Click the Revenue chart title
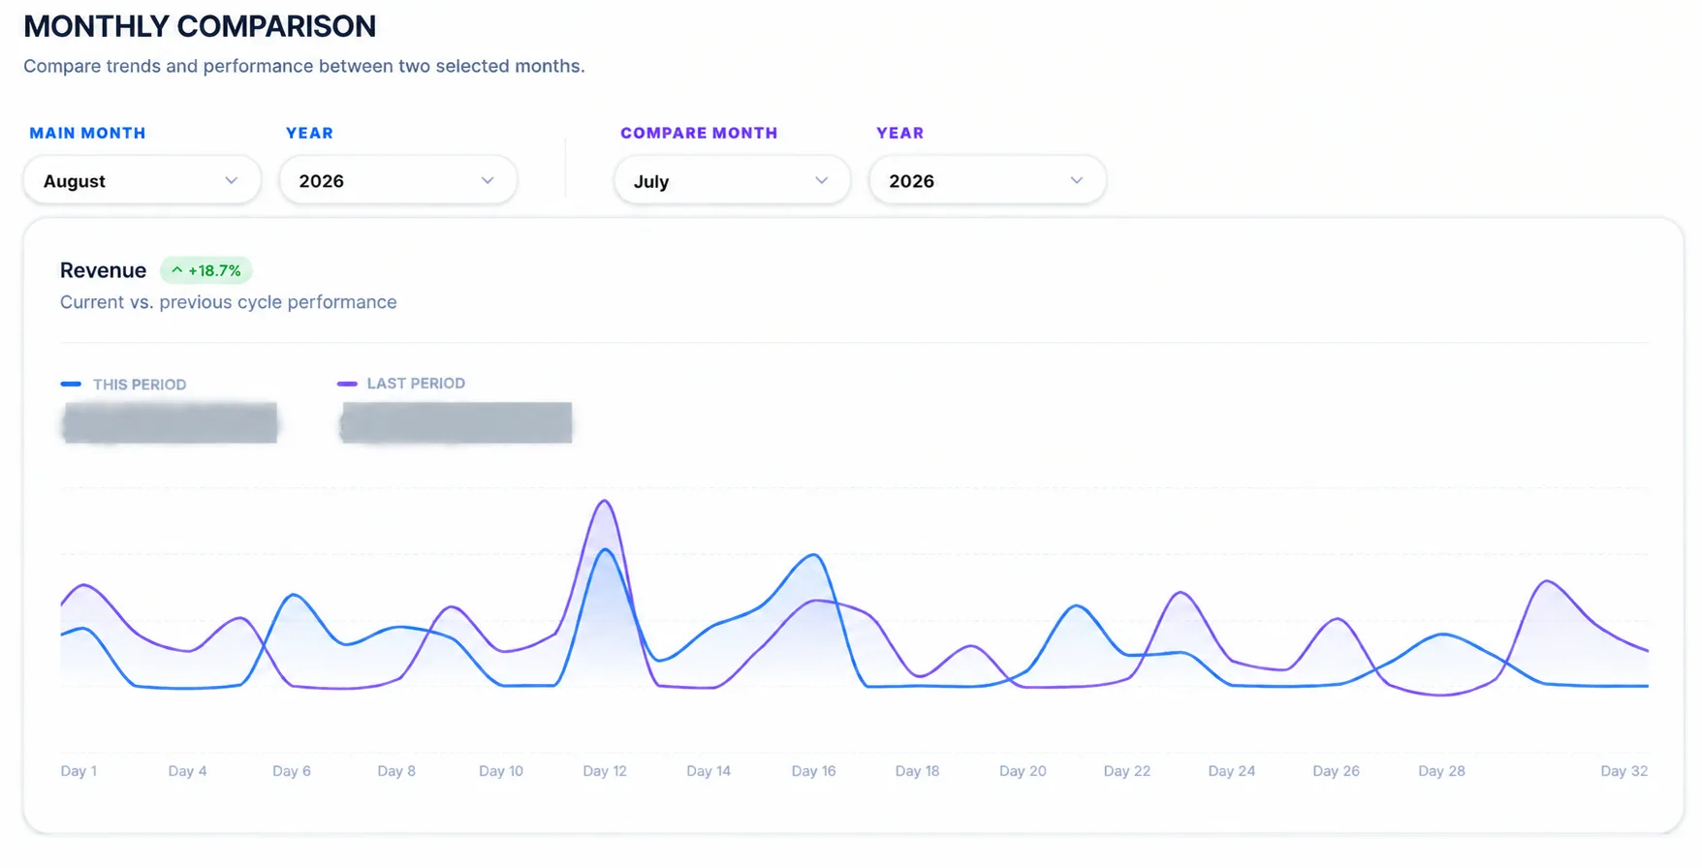The image size is (1702, 868). click(103, 270)
